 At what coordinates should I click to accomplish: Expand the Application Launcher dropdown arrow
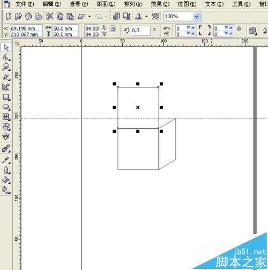(x=146, y=17)
